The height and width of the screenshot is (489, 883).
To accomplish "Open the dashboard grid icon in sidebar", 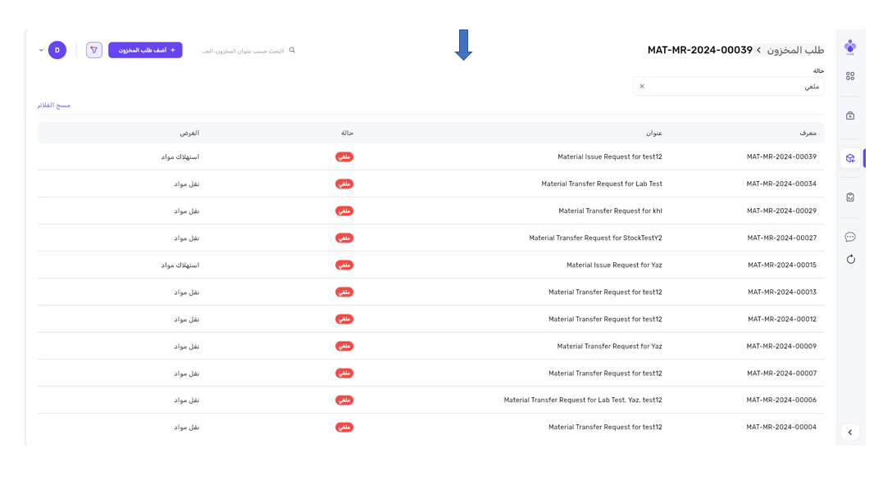I will coord(850,76).
